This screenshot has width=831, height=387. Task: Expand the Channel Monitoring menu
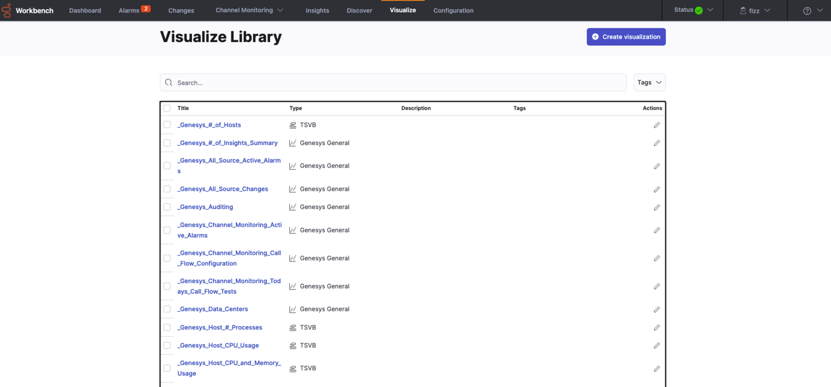249,10
